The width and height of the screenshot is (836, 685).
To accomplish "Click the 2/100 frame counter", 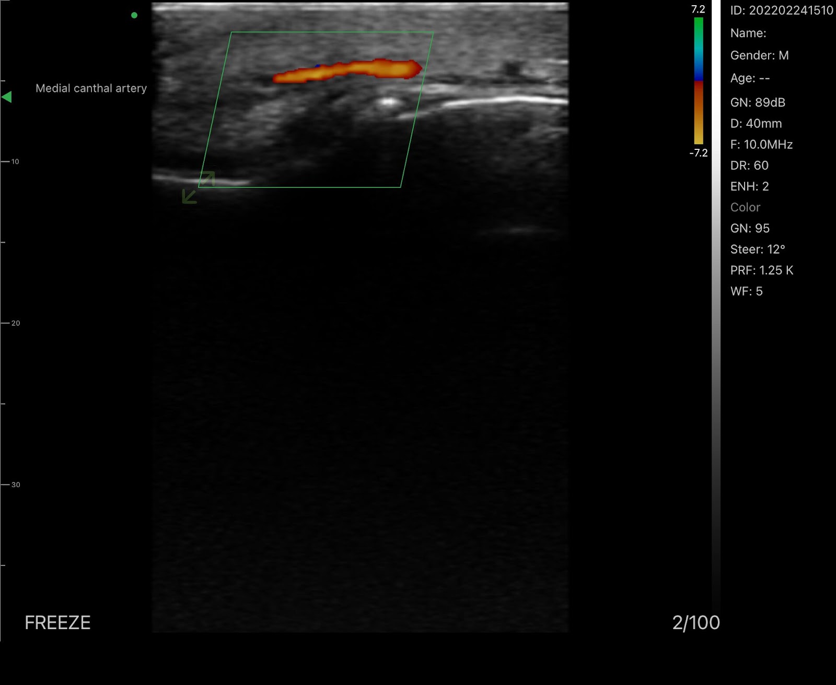I will tap(696, 622).
